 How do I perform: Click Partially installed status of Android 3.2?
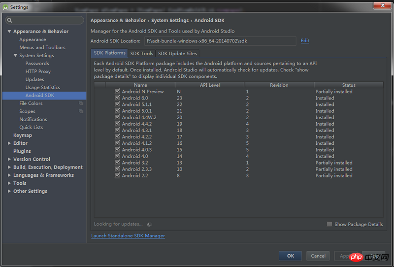pos(334,163)
